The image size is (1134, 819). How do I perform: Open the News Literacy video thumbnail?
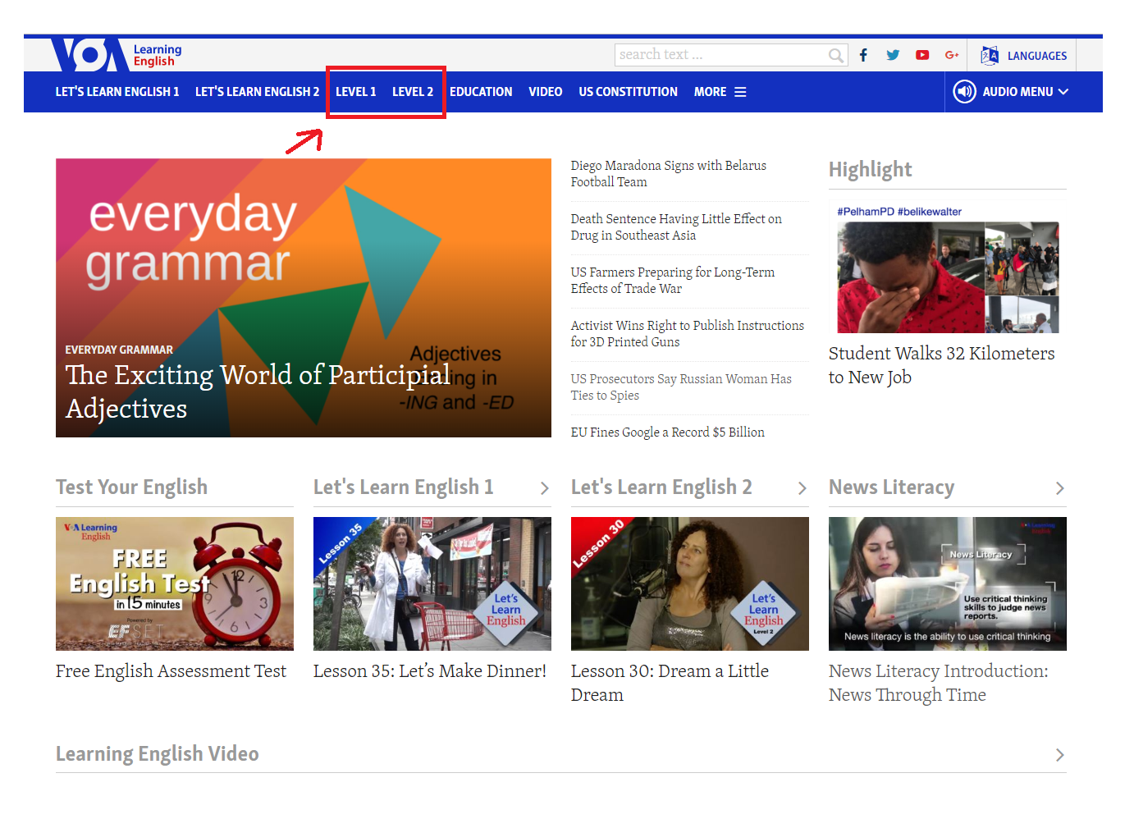click(948, 583)
